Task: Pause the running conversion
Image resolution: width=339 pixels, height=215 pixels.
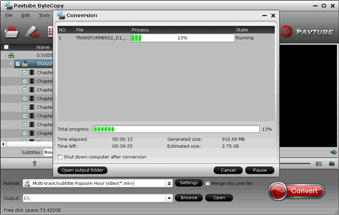Action: 260,170
